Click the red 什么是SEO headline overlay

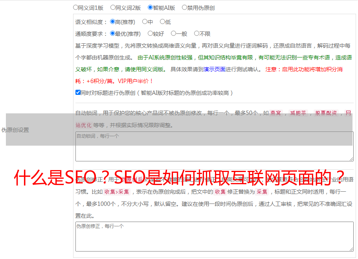[179, 178]
